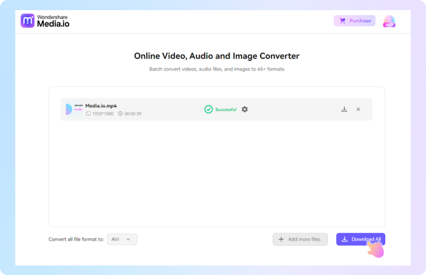Click the Wondershare Media.io logo
426x275 pixels.
click(x=45, y=21)
